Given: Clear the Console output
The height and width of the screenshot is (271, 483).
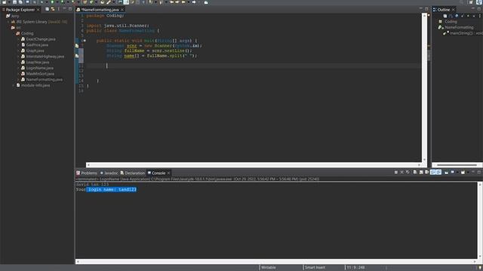Looking at the screenshot, I should (x=415, y=172).
